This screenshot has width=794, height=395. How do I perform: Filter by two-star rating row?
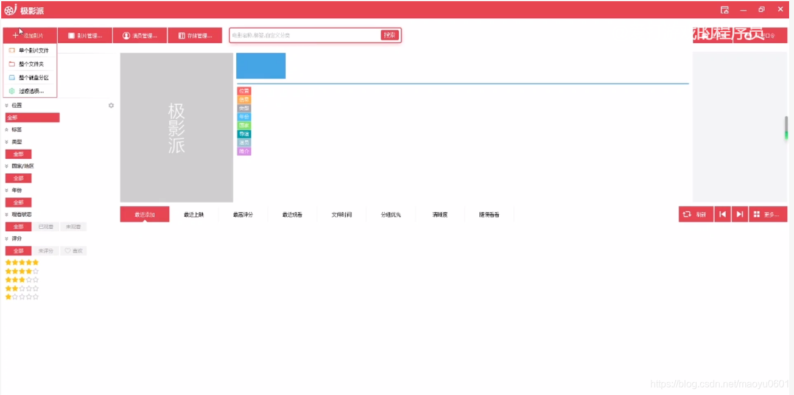[22, 288]
